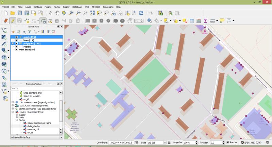Click EPSG:3857 (OTF) CRS button
272x147 pixels.
[x=251, y=143]
